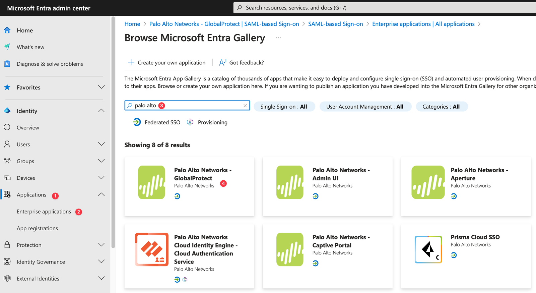
Task: Click the Palo Alto Networks GlobalProtect logo
Action: point(151,182)
